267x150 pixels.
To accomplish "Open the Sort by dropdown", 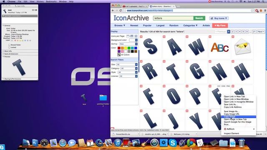I will pyautogui.click(x=128, y=44).
